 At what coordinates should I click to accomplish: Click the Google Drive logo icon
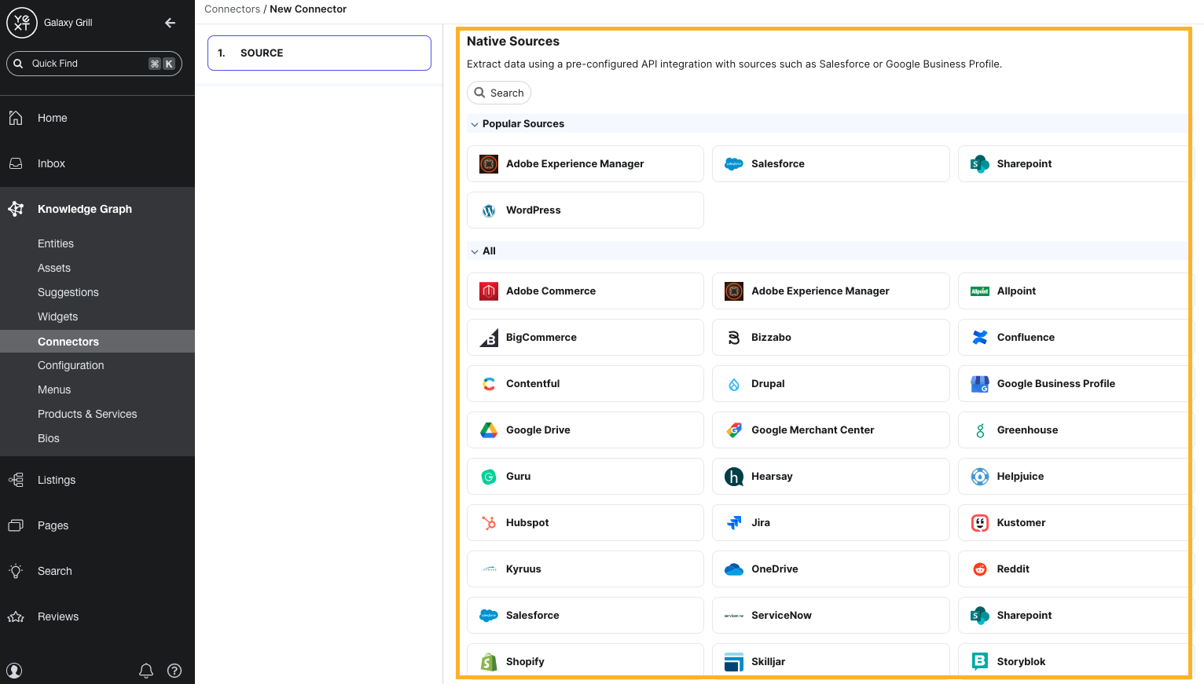click(489, 430)
